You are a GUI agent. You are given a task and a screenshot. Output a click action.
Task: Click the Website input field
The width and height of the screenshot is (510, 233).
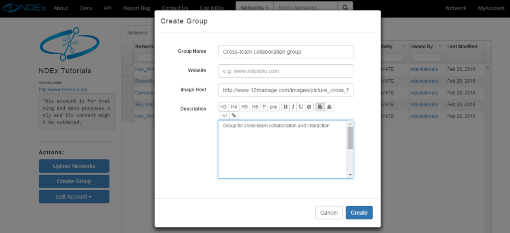[285, 71]
